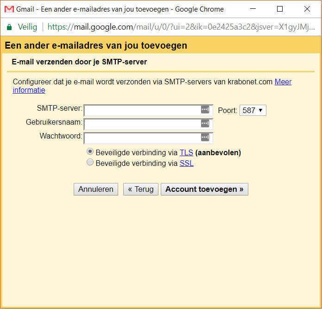Image resolution: width=322 pixels, height=309 pixels.
Task: Click password manager icon in SMTP-server field
Action: point(205,110)
